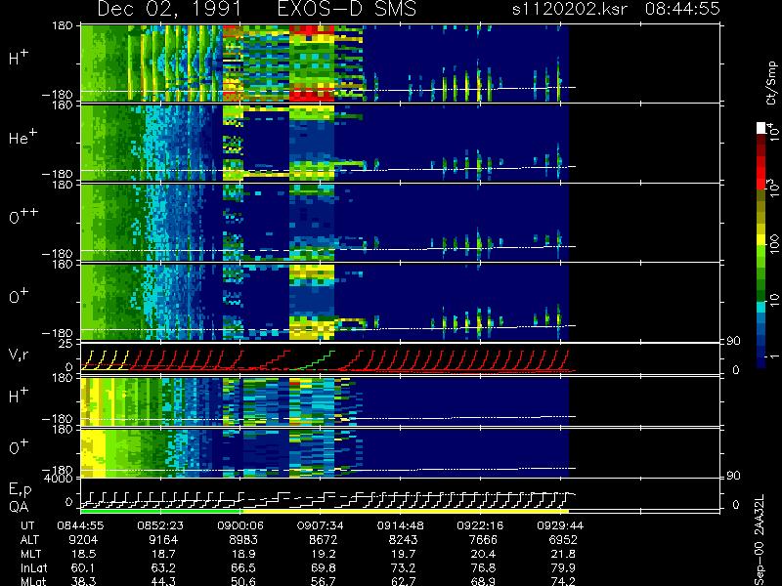Click the cyan segment of color bar
The height and width of the screenshot is (586, 782).
tap(761, 307)
